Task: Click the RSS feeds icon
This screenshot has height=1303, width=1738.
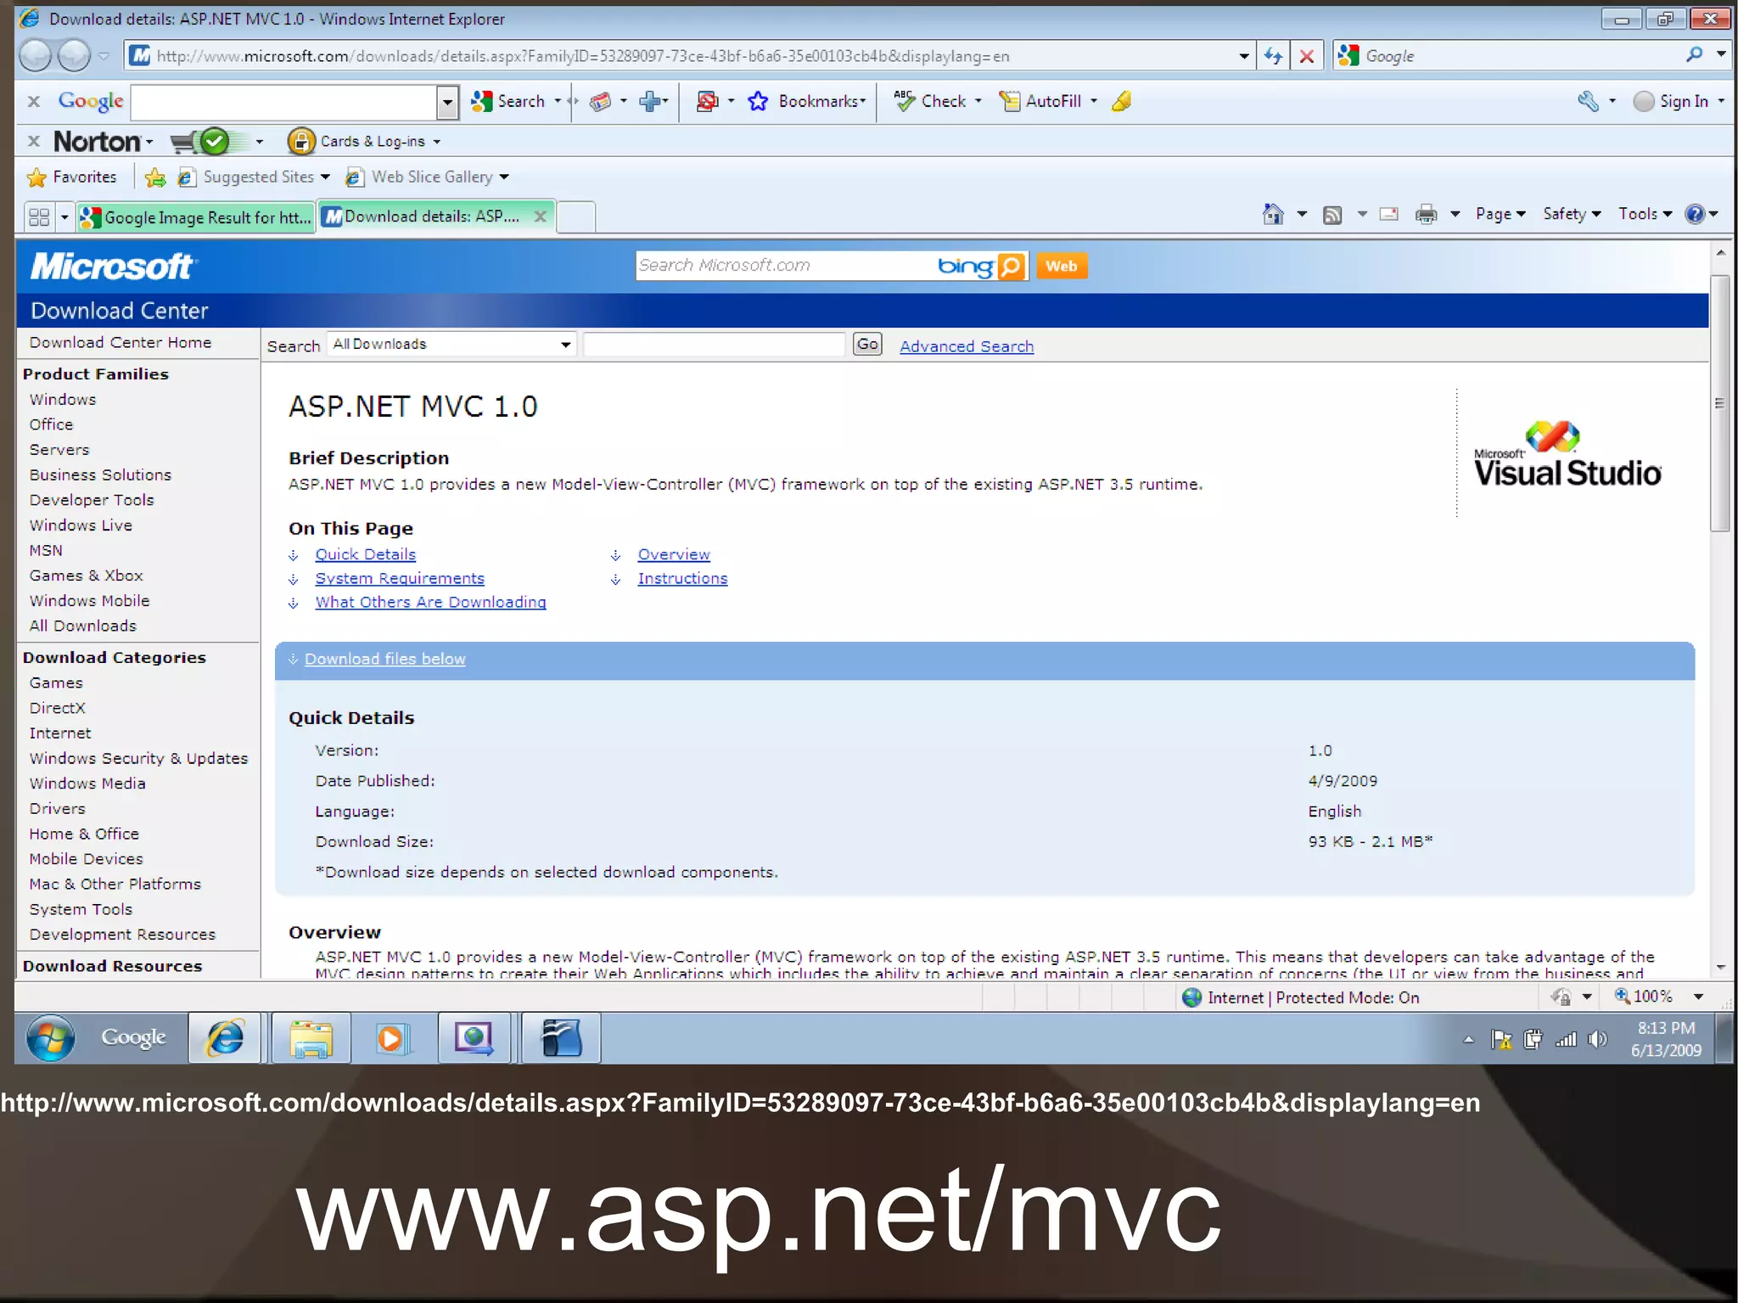Action: tap(1332, 215)
